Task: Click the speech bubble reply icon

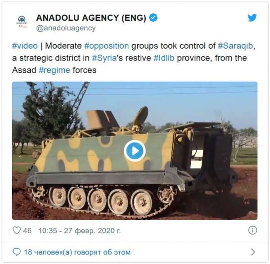Action: [17, 252]
